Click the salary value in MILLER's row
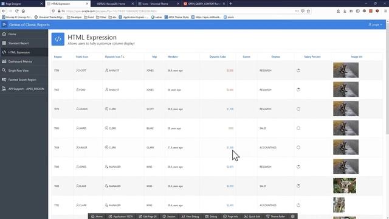Image resolution: width=389 pixels, height=219 pixels. [x=230, y=147]
